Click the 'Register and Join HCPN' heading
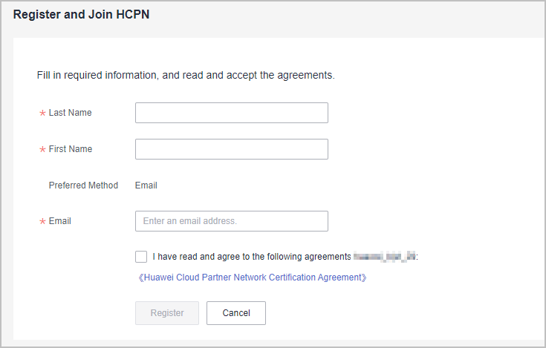The width and height of the screenshot is (546, 348). tap(82, 15)
